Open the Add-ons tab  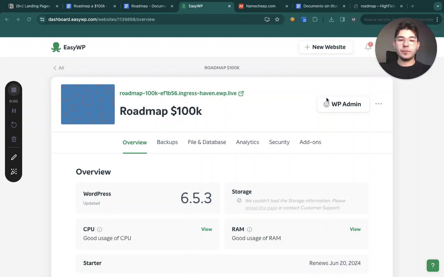coord(310,142)
